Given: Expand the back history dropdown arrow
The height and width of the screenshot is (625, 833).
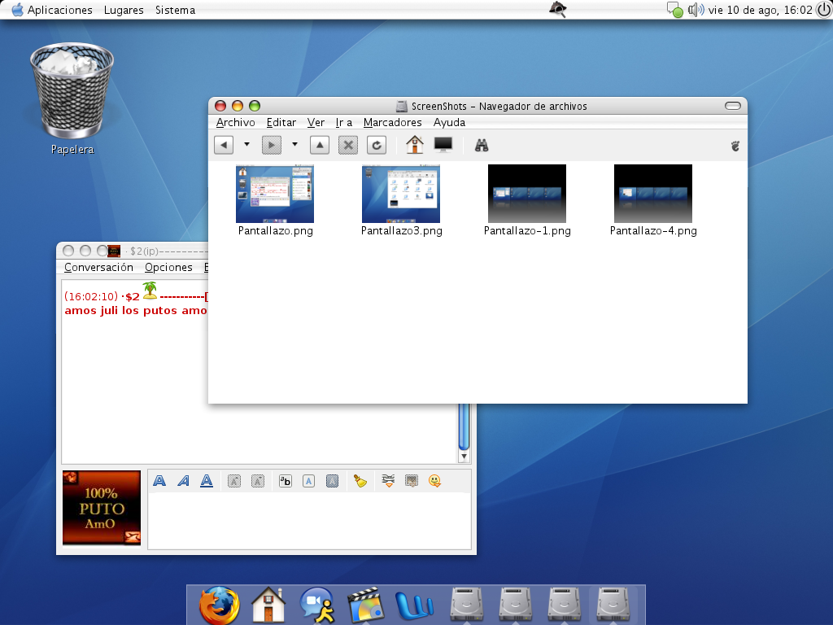Looking at the screenshot, I should (x=246, y=144).
